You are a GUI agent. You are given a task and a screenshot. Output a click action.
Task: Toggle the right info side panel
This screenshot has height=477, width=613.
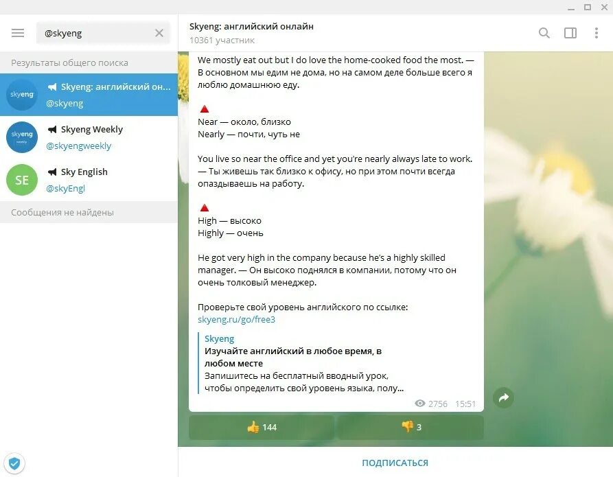pyautogui.click(x=570, y=33)
